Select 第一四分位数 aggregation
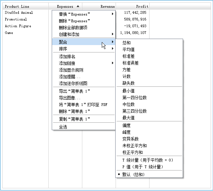 coord(149,98)
